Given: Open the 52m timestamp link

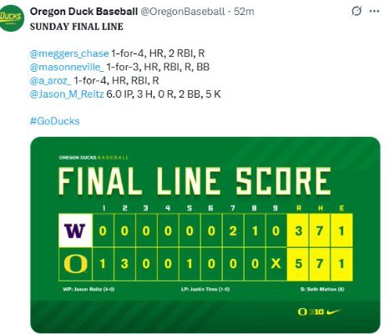Looking at the screenshot, I should pyautogui.click(x=244, y=12).
